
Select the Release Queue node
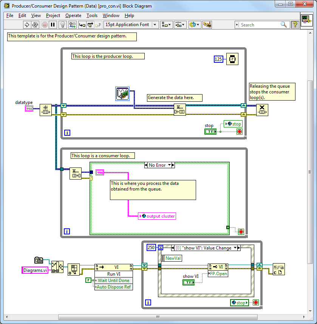[x=262, y=110]
